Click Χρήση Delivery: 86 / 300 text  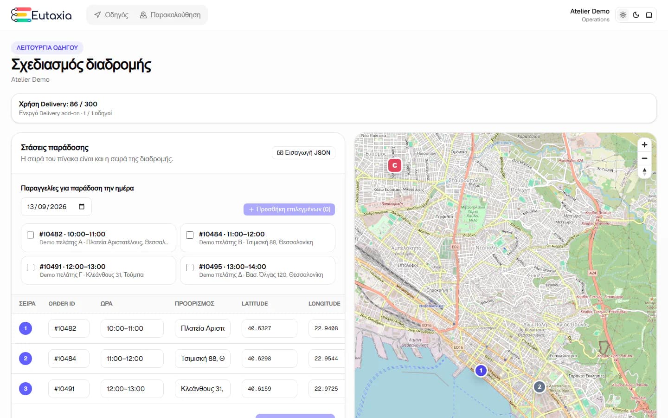(58, 104)
